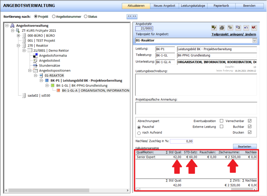Click tree scrollbar right arrow
The width and height of the screenshot is (267, 196).
(x=127, y=190)
